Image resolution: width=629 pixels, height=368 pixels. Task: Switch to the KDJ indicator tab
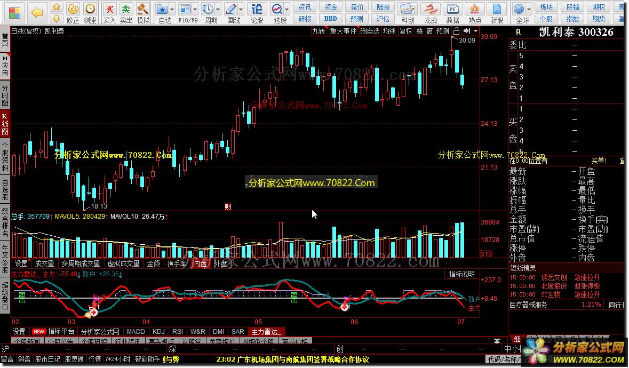159,332
